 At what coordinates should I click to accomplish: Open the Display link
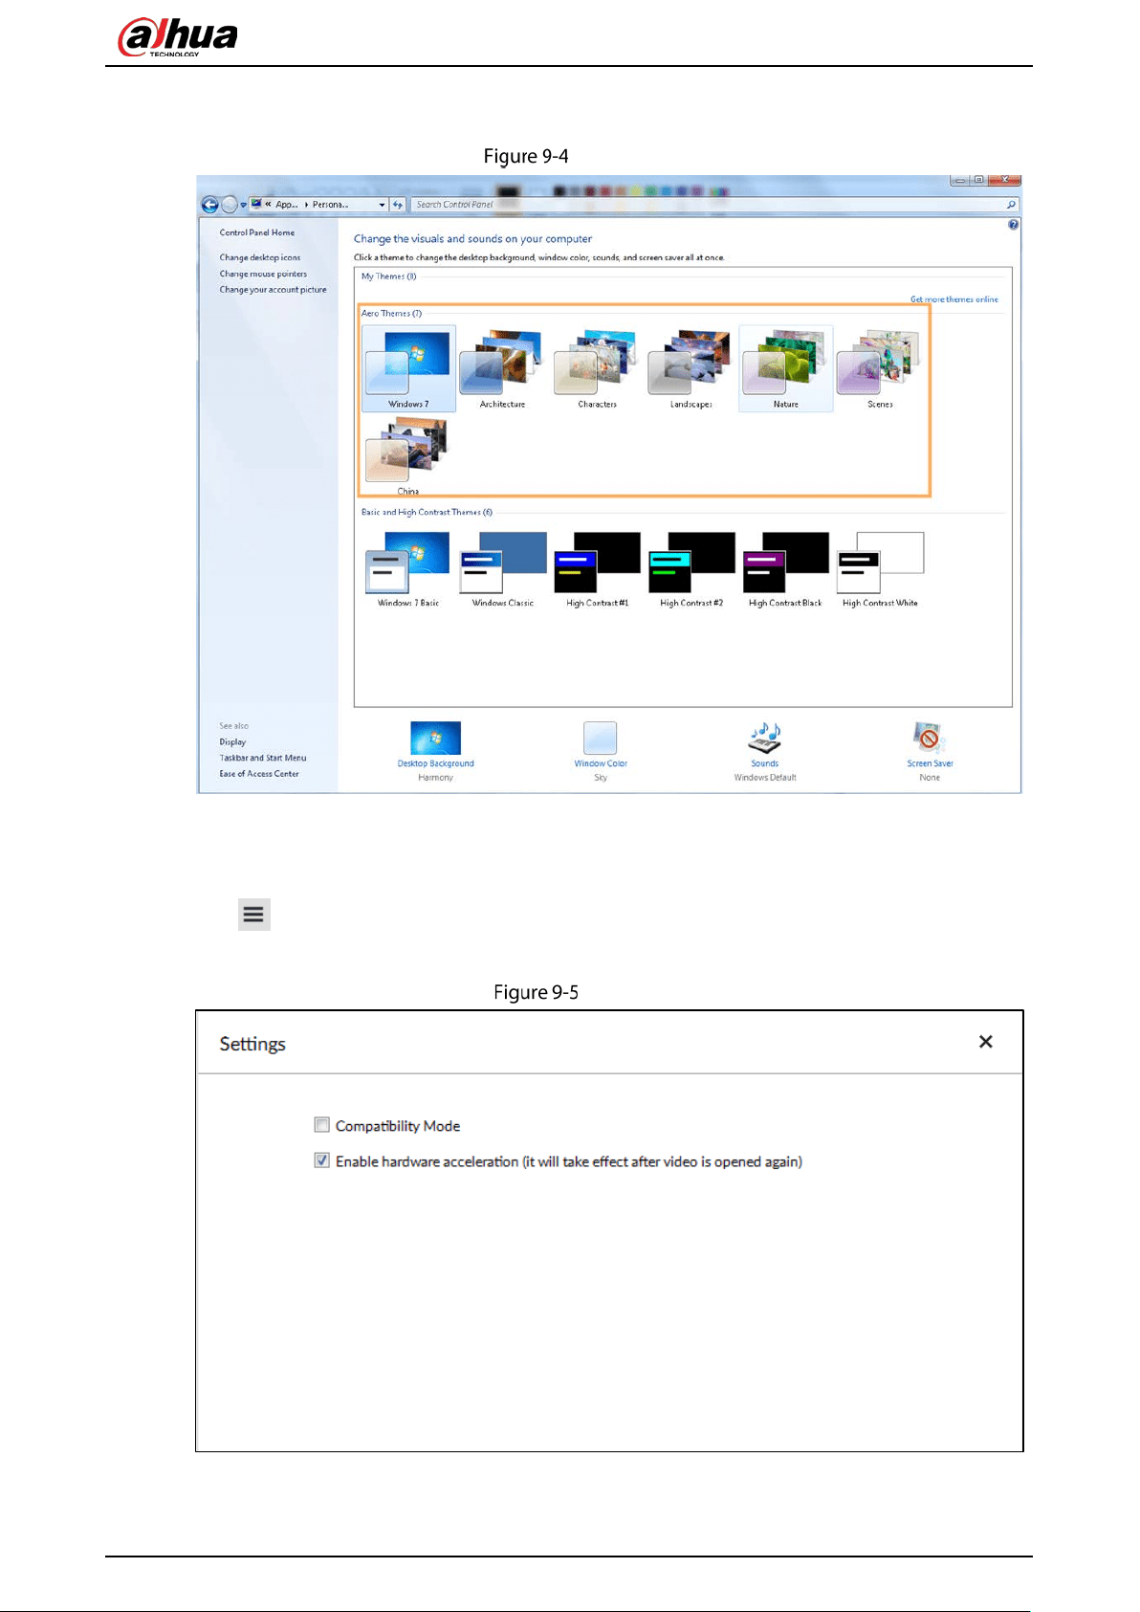coord(232,742)
